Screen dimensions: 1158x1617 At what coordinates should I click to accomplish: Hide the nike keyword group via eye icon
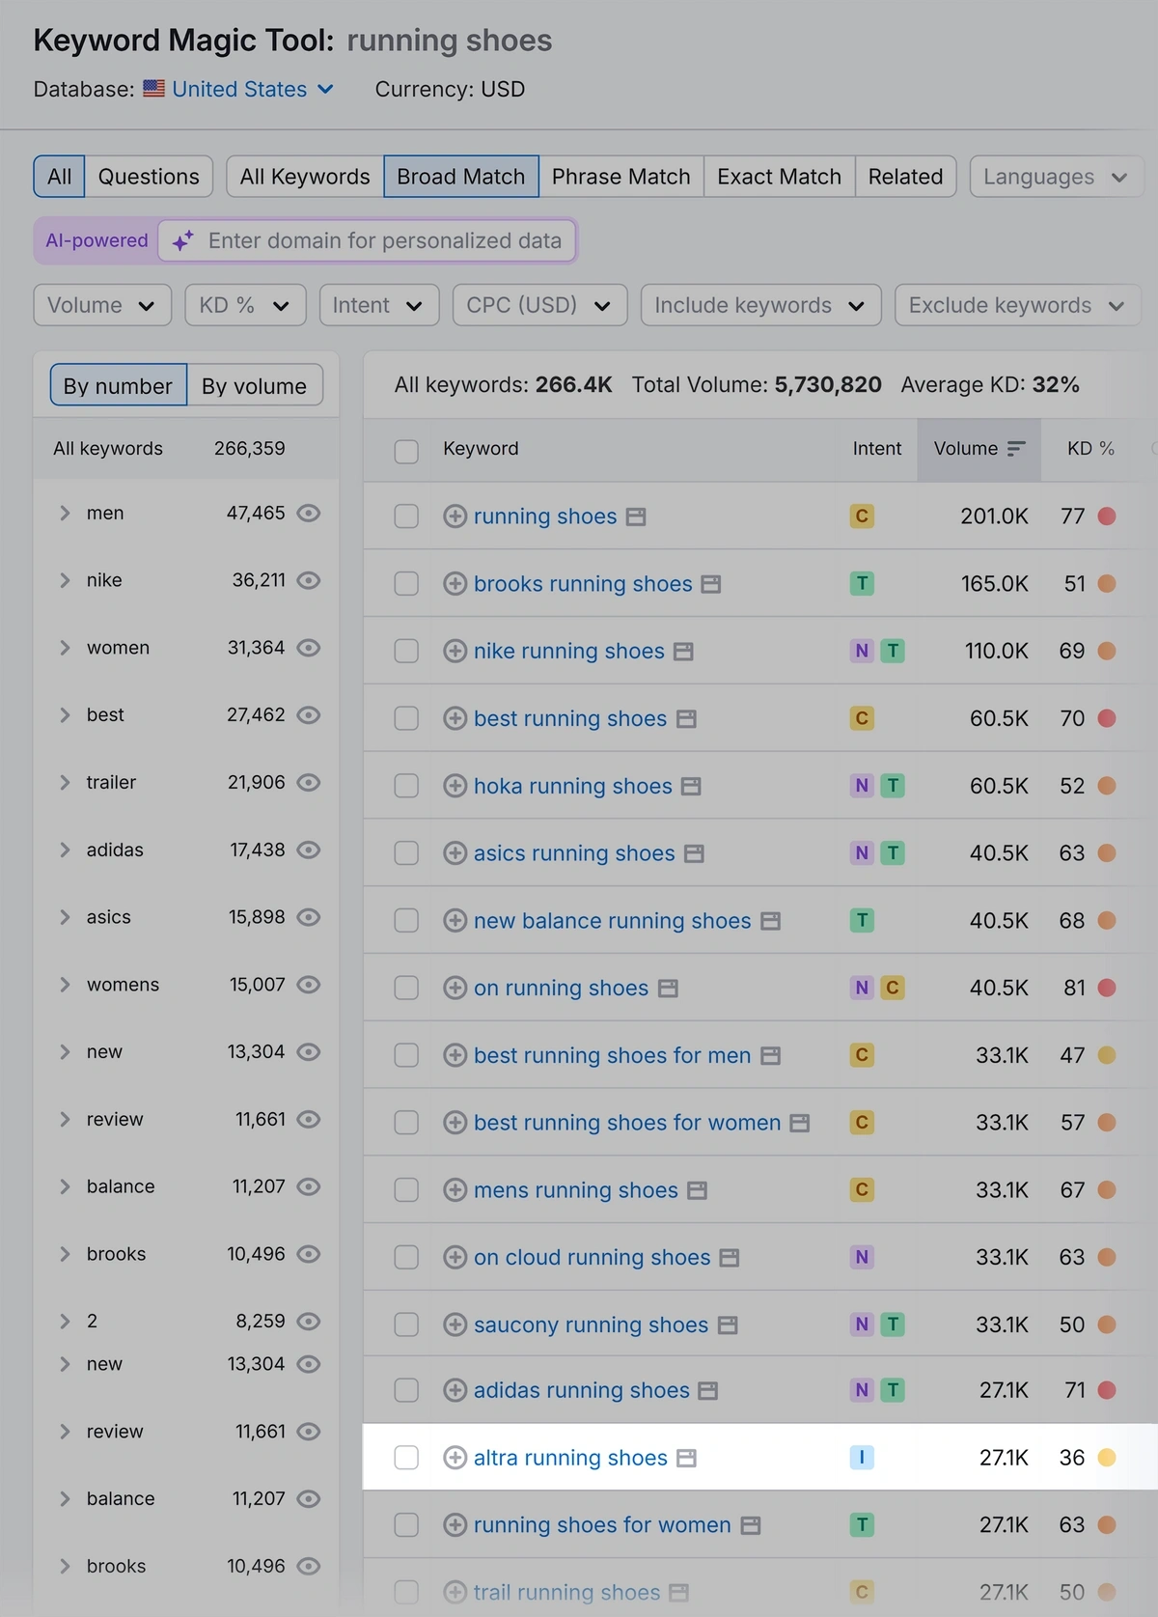point(309,580)
